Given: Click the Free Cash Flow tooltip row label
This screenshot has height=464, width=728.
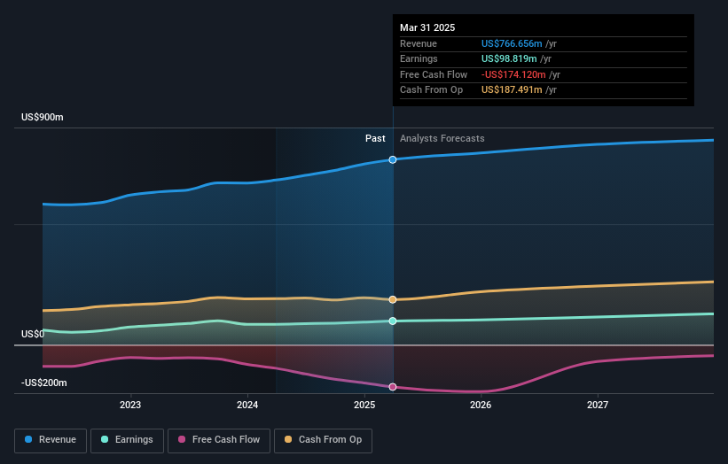Looking at the screenshot, I should click(434, 74).
